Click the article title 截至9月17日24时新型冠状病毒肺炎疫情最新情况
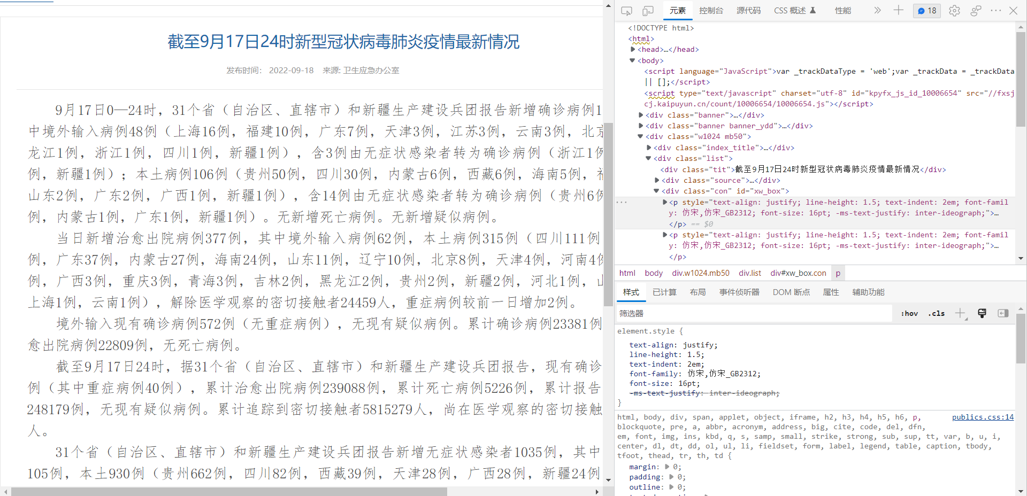Screen dimensions: 1027x496 click(343, 42)
